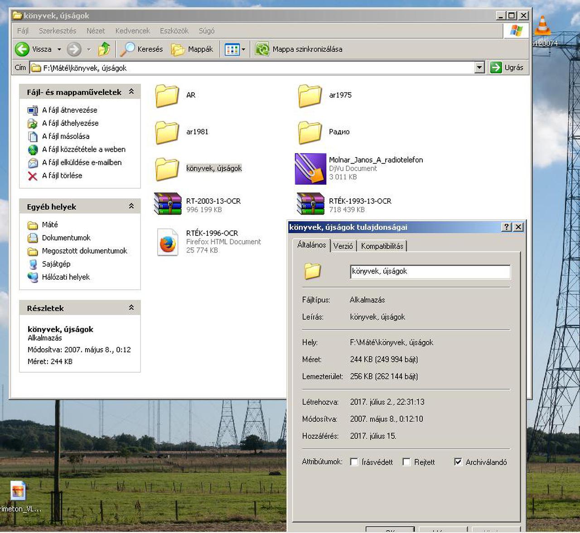Select the RTÉK-1993-13-OCR archive icon
Viewport: 580px width, 533px height.
click(x=310, y=203)
